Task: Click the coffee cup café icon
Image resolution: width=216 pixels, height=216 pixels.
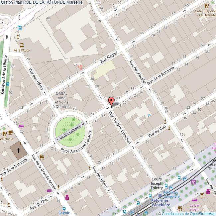Action: (11, 133)
